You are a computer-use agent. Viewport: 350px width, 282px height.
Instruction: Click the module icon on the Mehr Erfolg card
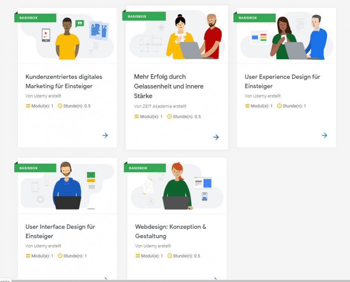coord(137,117)
